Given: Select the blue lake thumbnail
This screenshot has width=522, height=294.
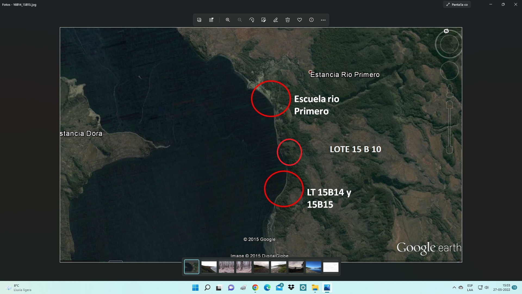Looking at the screenshot, I should [313, 267].
